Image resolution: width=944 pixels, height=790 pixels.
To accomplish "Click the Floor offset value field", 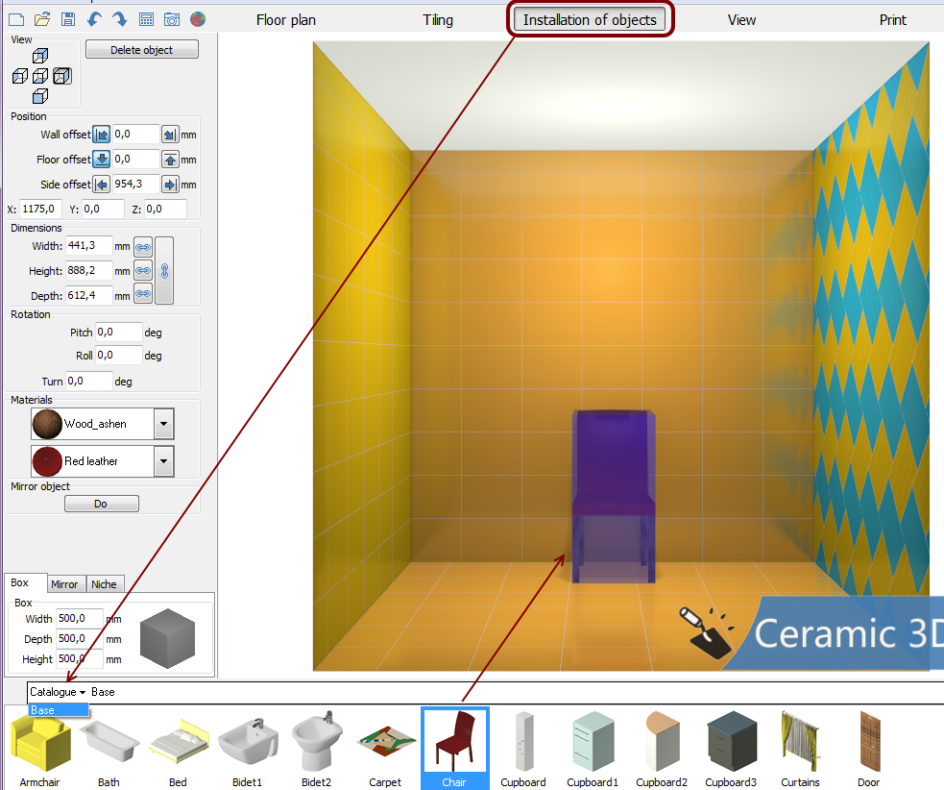I will [136, 160].
